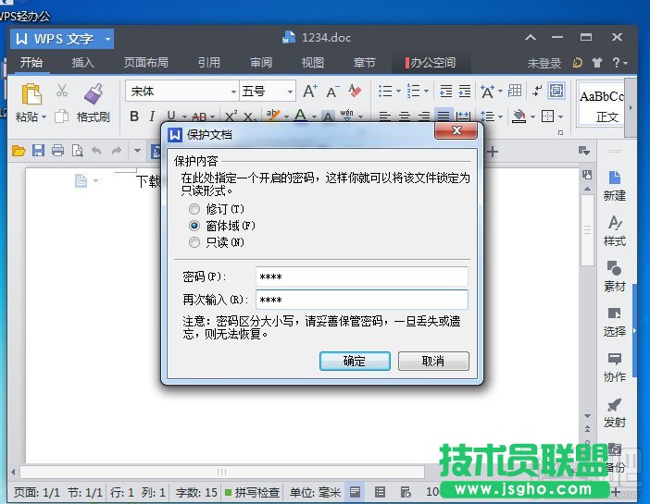Toggle Bold formatting
650x504 pixels.
(x=134, y=117)
